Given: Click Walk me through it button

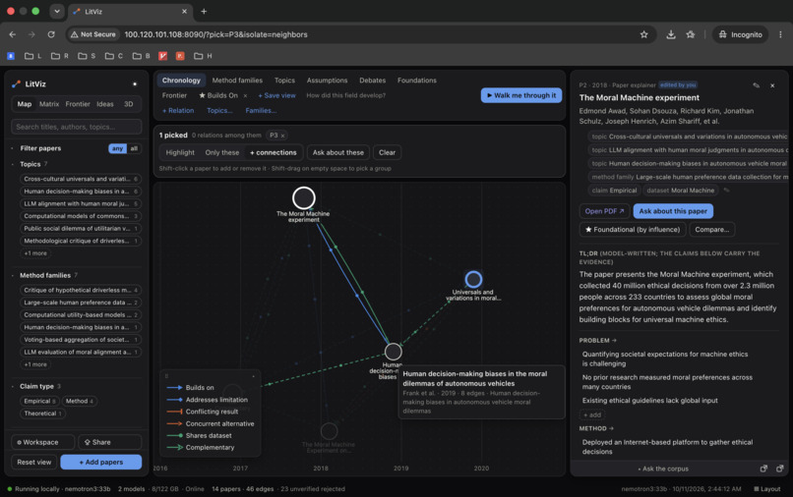Looking at the screenshot, I should [520, 95].
